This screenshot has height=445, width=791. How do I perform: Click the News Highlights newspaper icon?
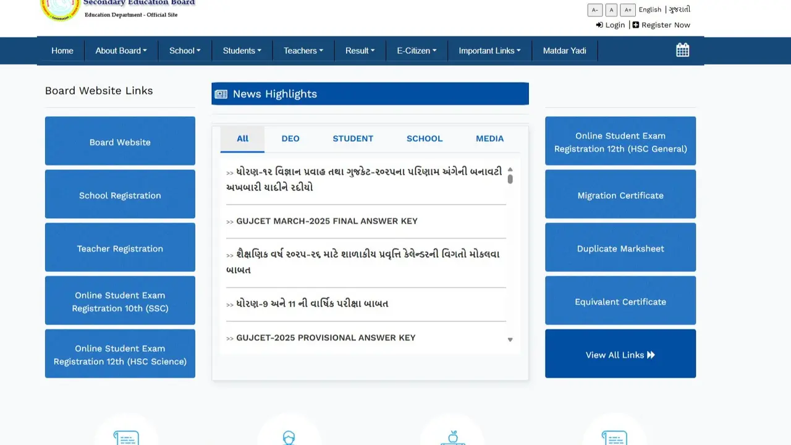pyautogui.click(x=221, y=93)
